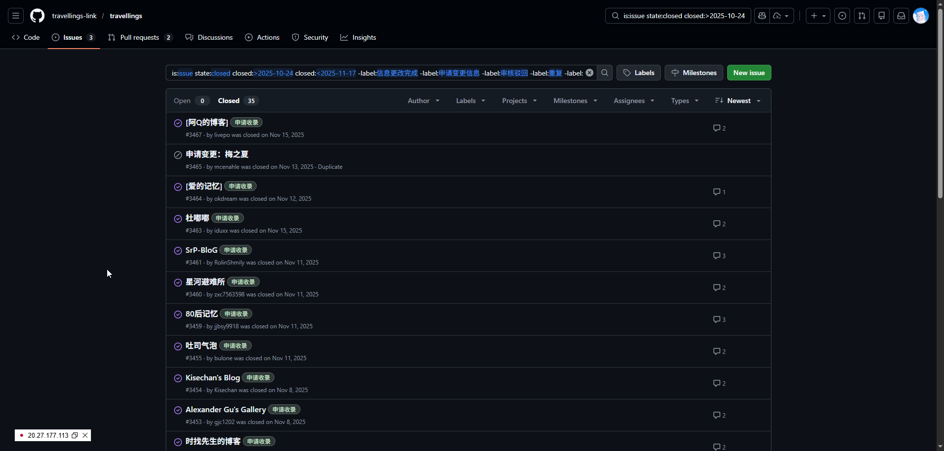Open the Kisechan's Blog issue

[x=212, y=377]
